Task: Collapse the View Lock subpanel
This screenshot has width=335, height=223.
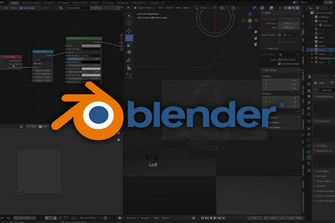Action: pos(266,48)
